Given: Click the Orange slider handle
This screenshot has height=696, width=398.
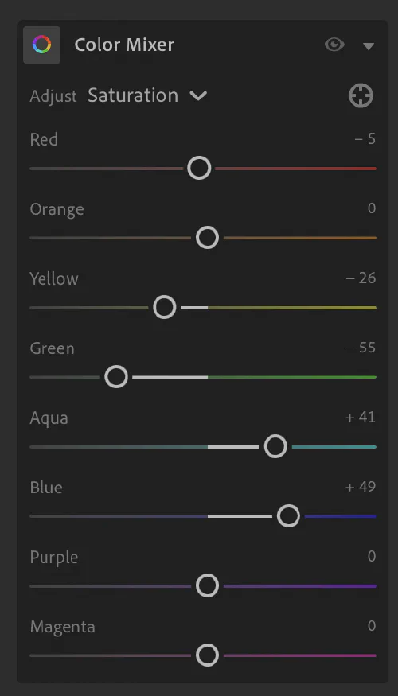Looking at the screenshot, I should (x=208, y=238).
